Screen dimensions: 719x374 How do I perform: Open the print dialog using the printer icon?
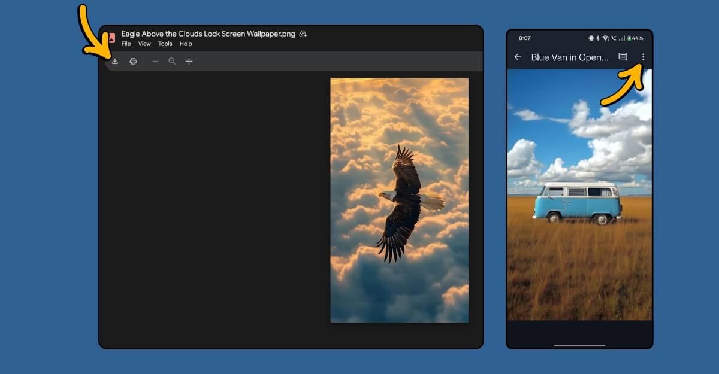point(133,60)
